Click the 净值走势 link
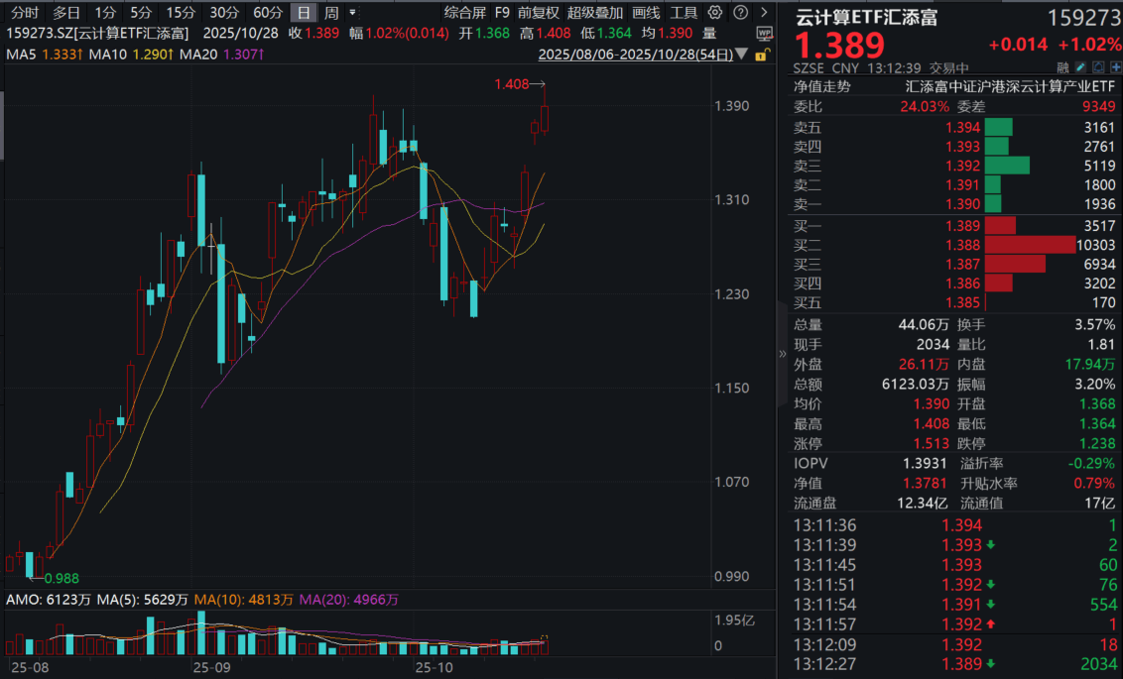This screenshot has height=679, width=1123. 822,86
